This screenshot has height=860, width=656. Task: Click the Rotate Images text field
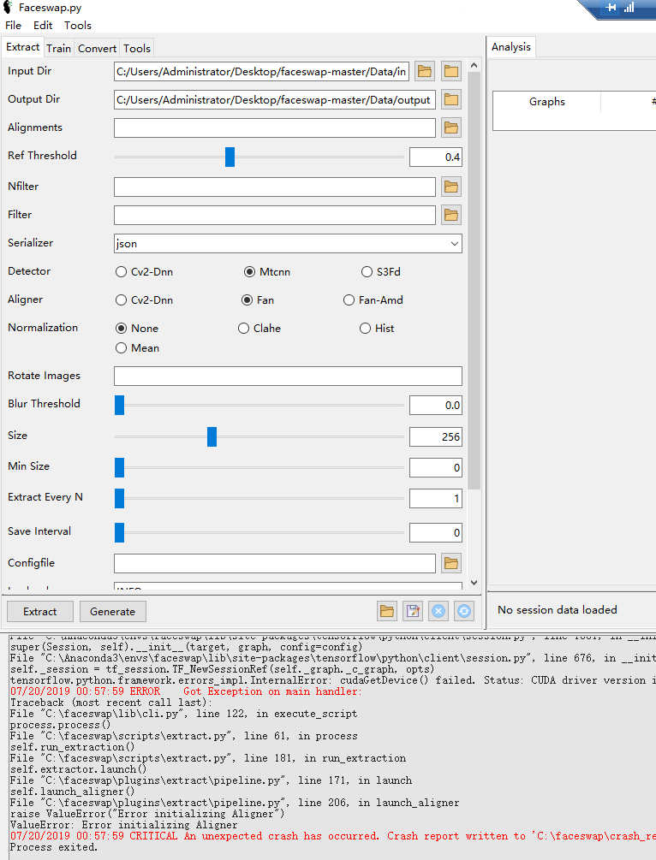click(288, 377)
